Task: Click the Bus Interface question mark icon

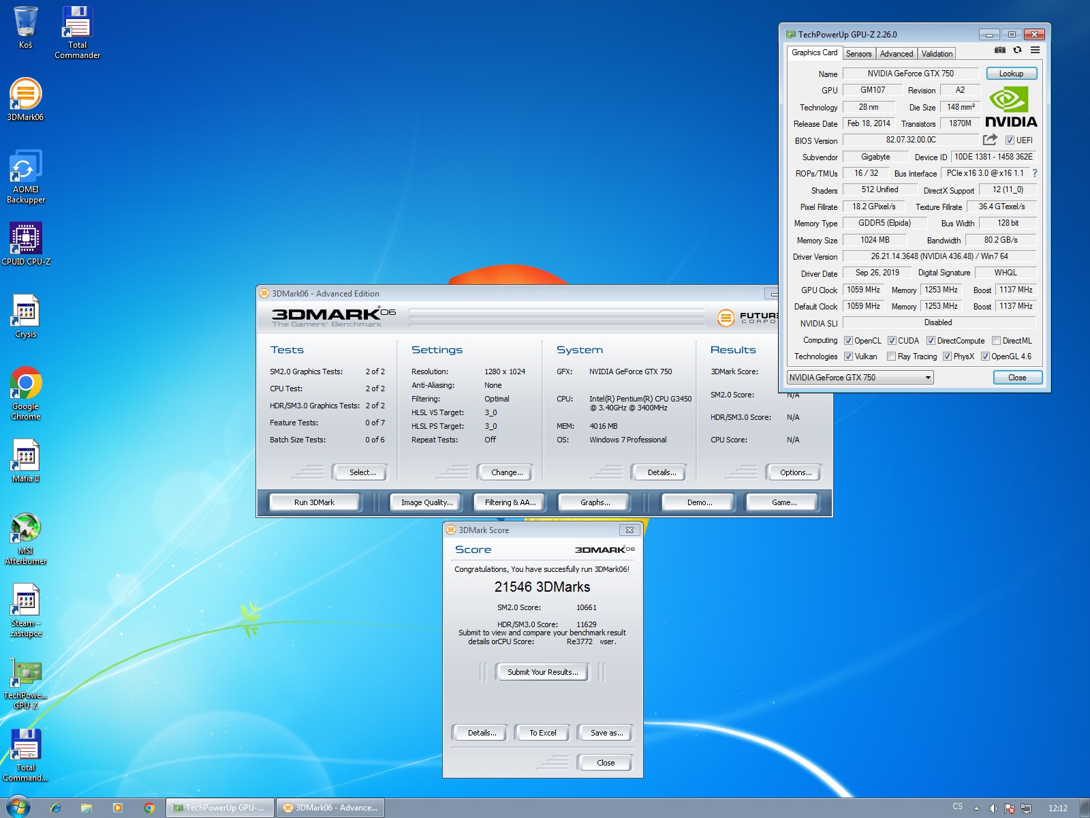Action: pos(1035,173)
